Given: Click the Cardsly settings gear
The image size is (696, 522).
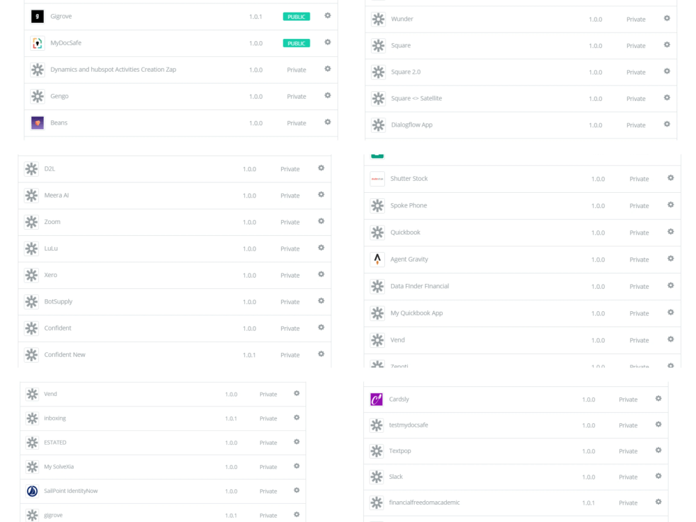Looking at the screenshot, I should (658, 399).
